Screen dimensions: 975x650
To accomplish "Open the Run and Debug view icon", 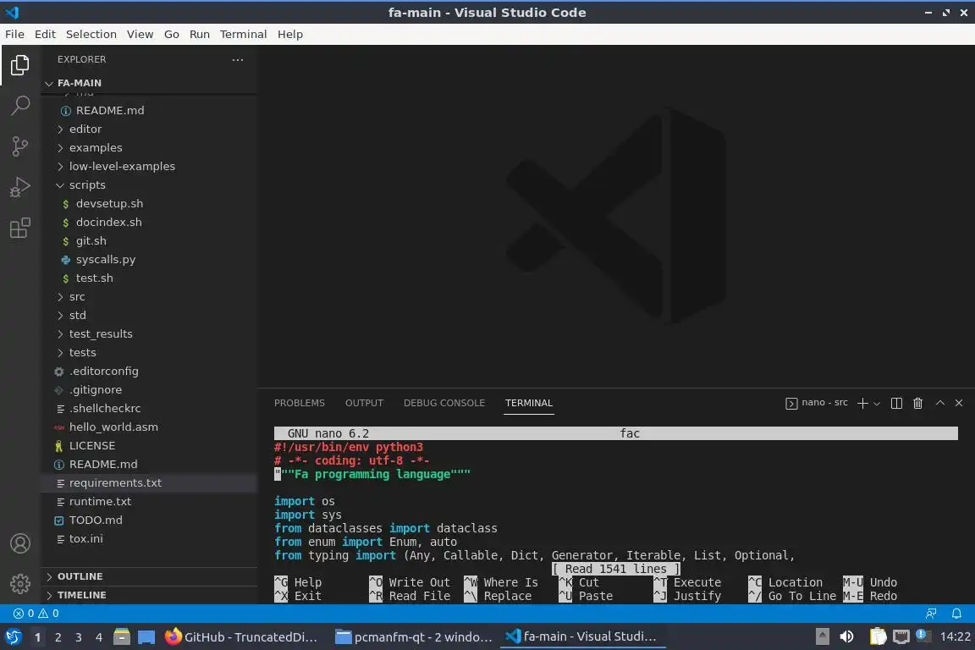I will 20,187.
